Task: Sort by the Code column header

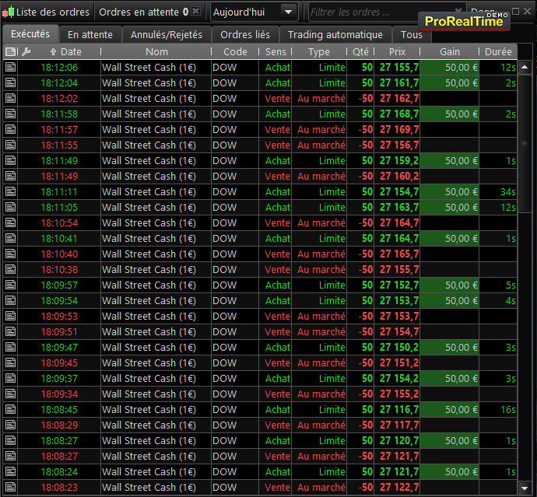Action: pyautogui.click(x=235, y=51)
